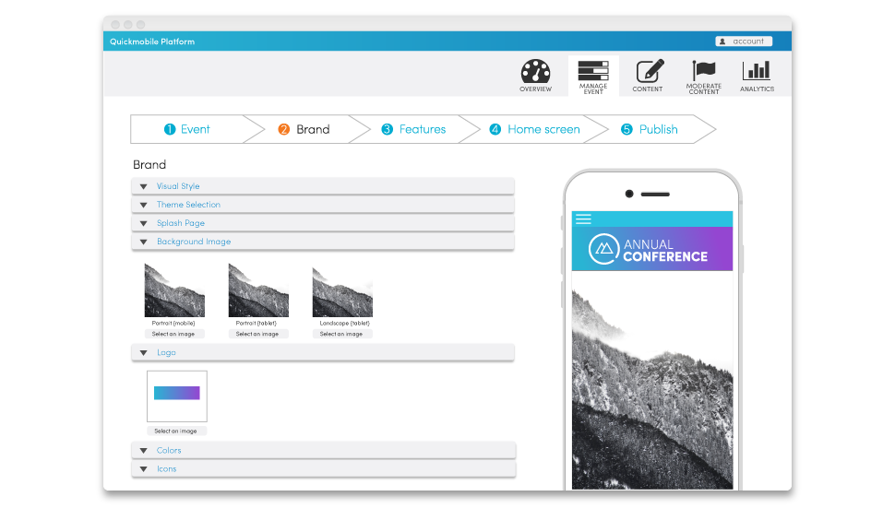This screenshot has width=895, height=532.
Task: Expand the Theme Selection section
Action: click(x=188, y=205)
